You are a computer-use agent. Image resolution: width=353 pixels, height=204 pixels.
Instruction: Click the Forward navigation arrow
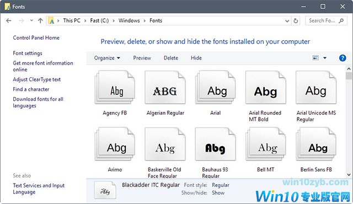[x=21, y=21]
